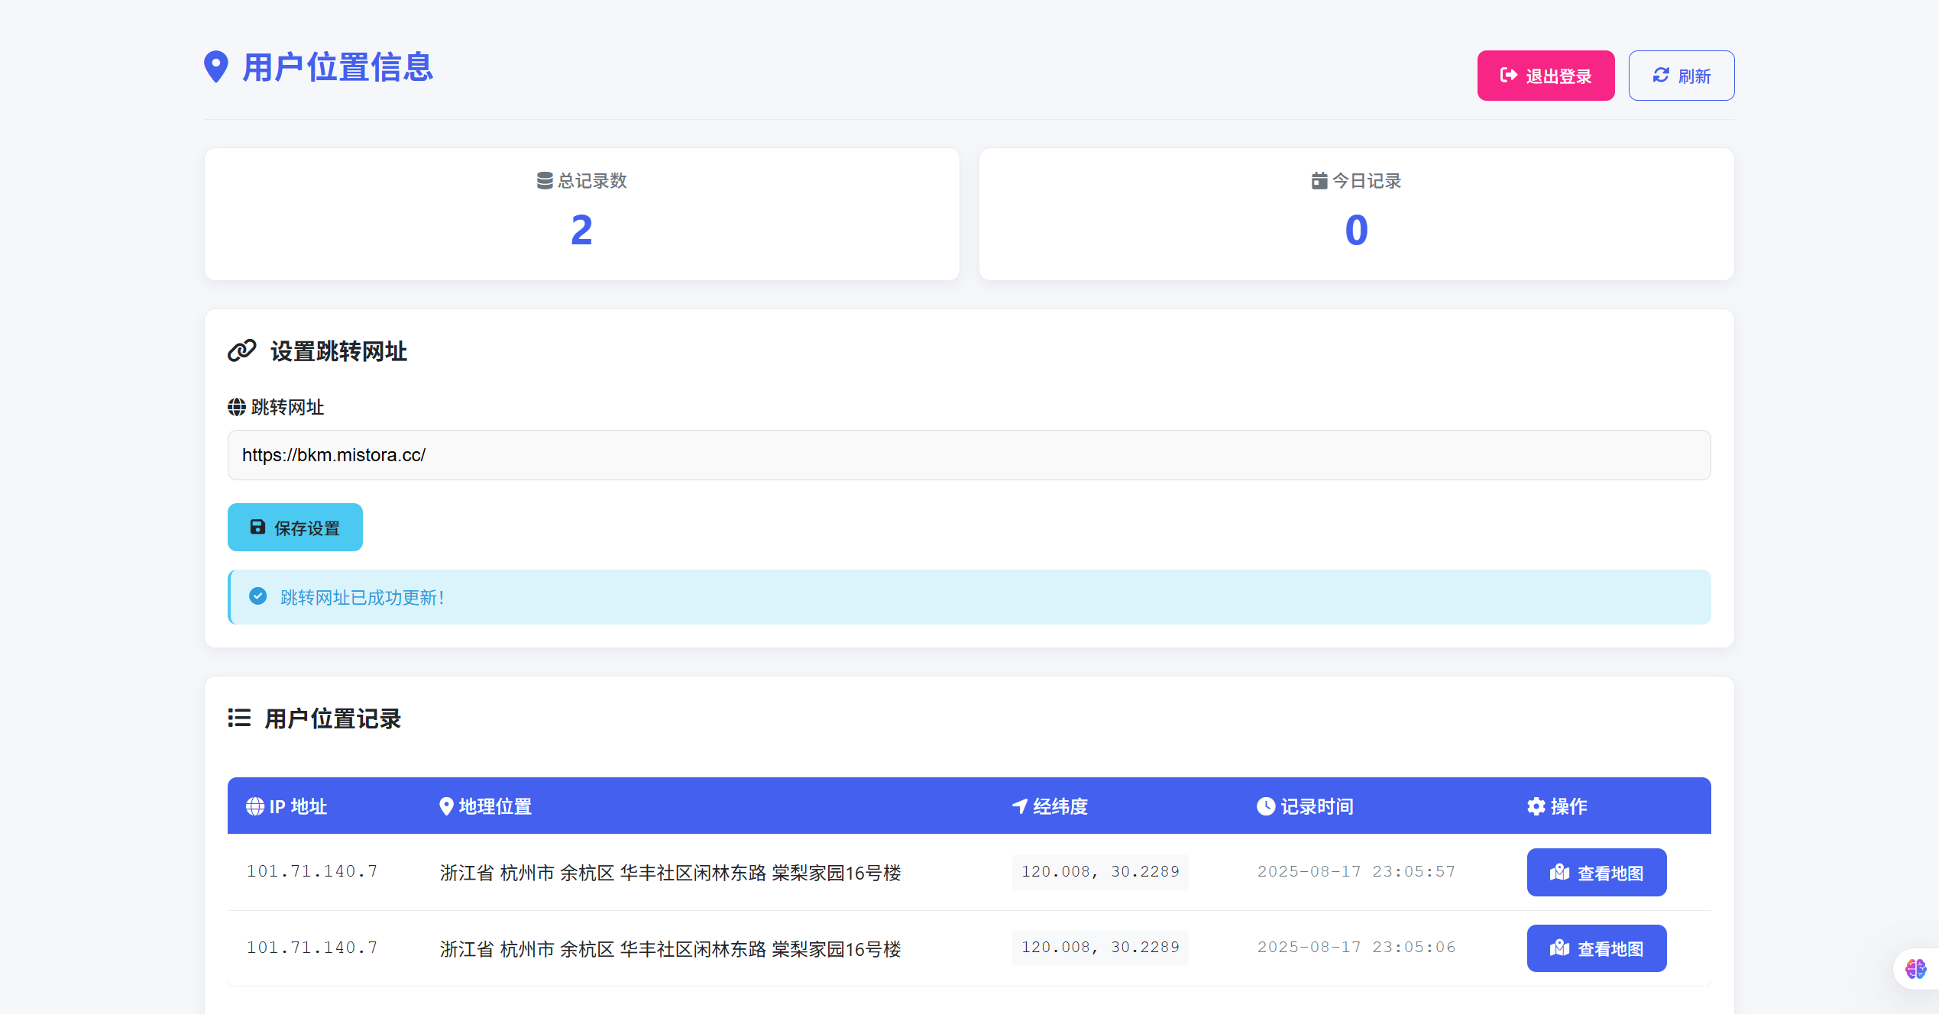Open 查看地图 for the 23:05:57 record

point(1597,871)
